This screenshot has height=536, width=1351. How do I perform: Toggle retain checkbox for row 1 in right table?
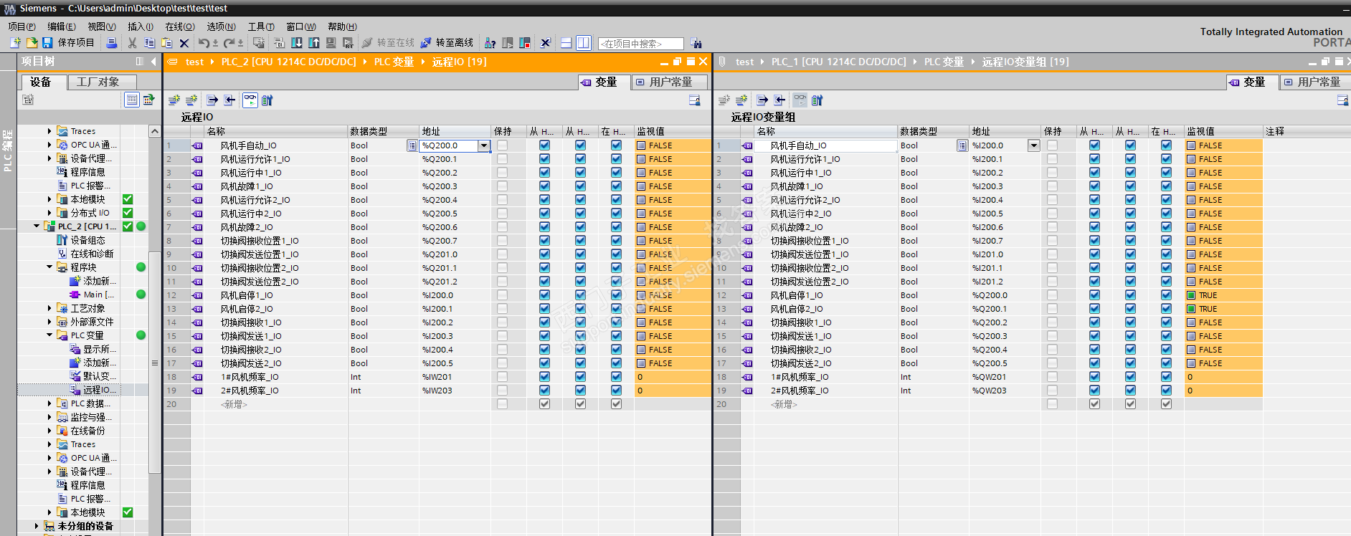tap(1052, 145)
